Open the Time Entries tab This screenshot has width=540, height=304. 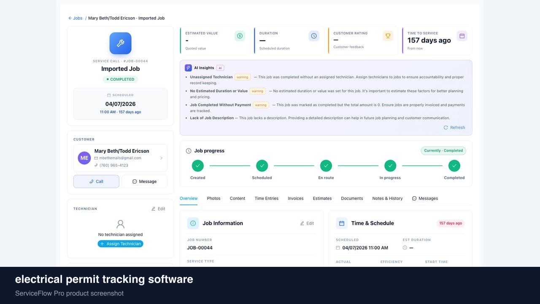pyautogui.click(x=267, y=198)
